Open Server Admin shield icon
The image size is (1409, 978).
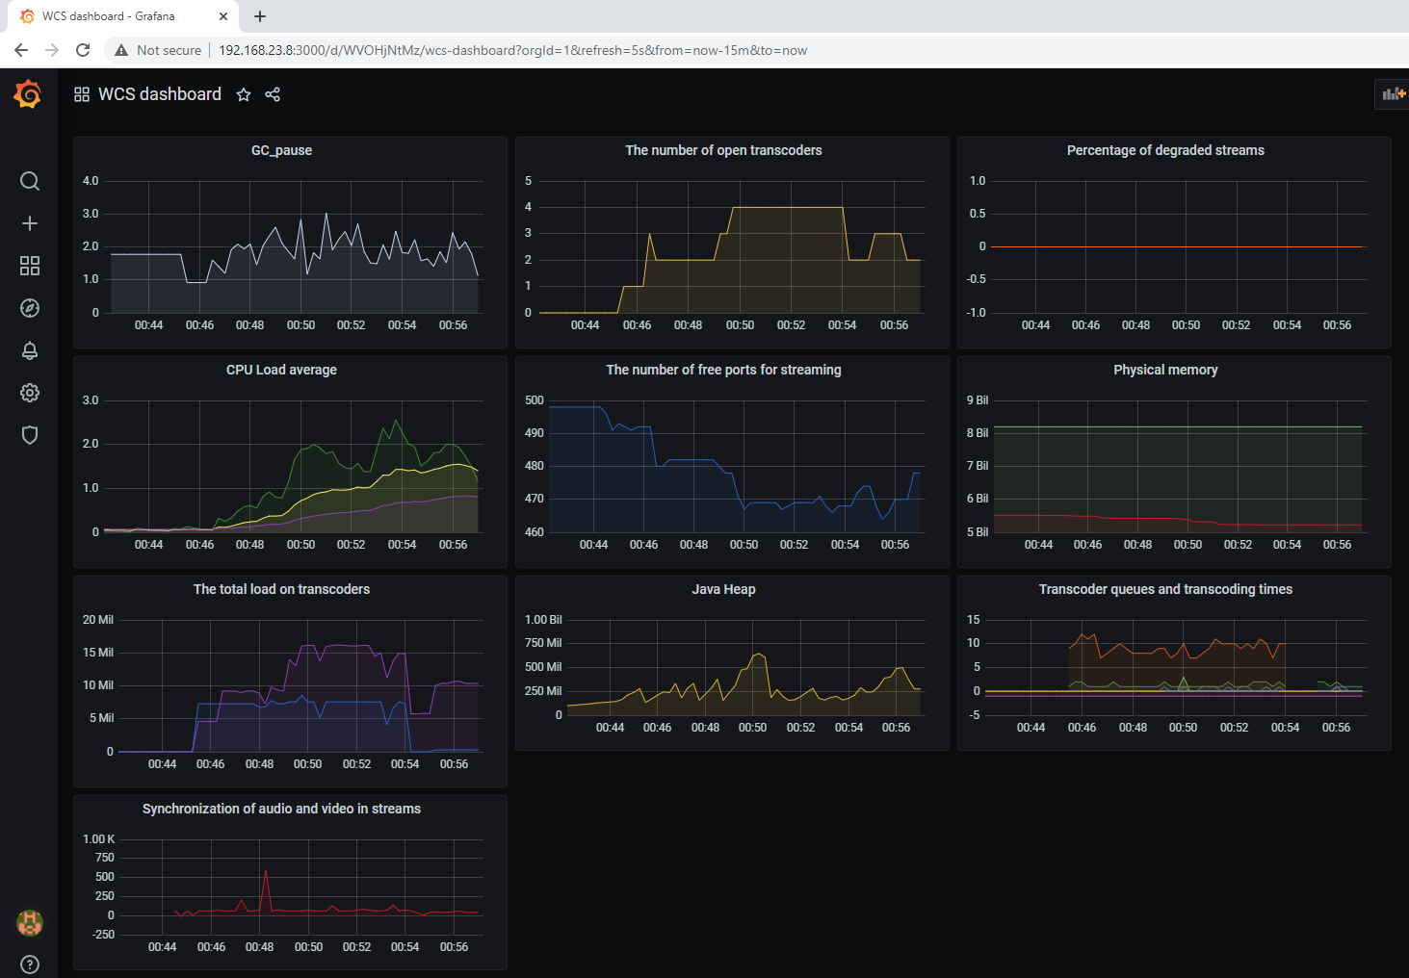[x=29, y=435]
